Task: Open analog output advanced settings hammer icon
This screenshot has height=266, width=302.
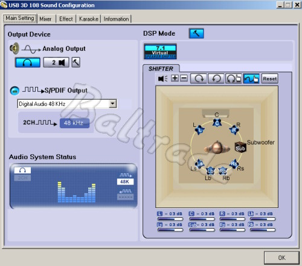Action: click(x=76, y=62)
